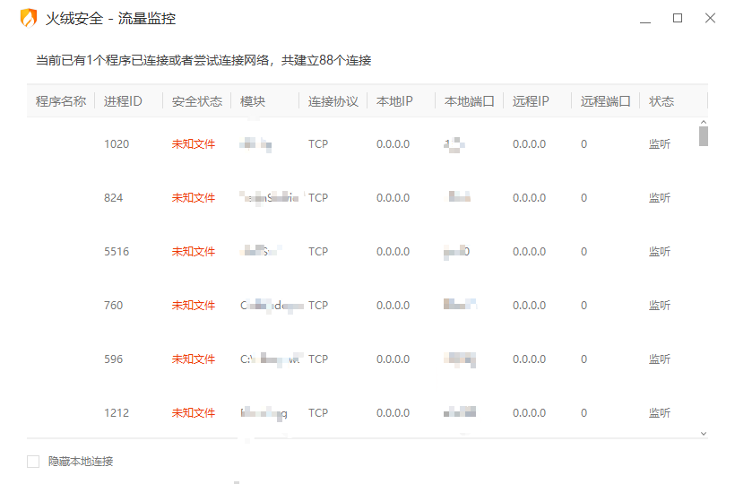The width and height of the screenshot is (735, 484).
Task: Select process ID 5516 cell
Action: click(117, 252)
